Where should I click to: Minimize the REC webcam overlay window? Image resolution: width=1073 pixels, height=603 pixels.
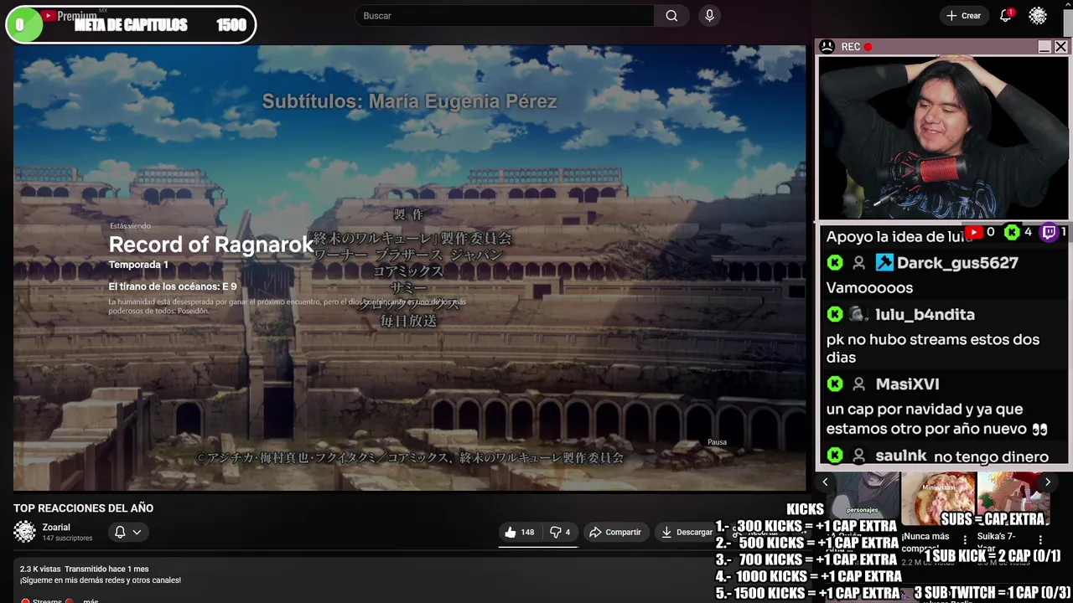pos(1044,47)
